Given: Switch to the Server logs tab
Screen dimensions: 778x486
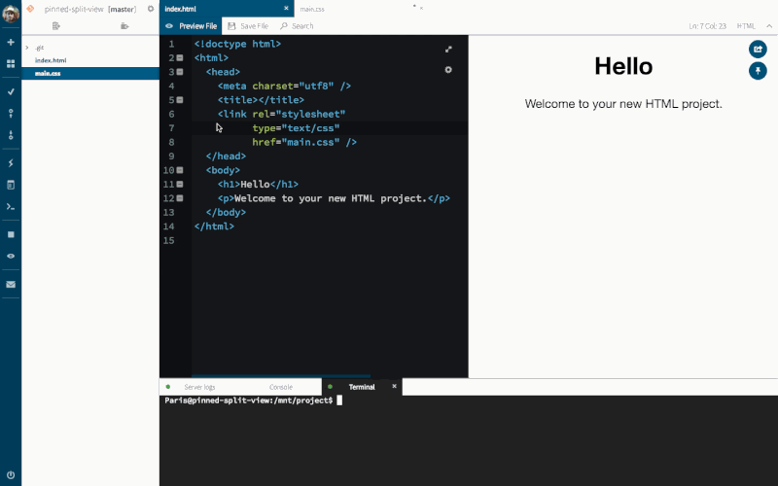Looking at the screenshot, I should tap(199, 387).
